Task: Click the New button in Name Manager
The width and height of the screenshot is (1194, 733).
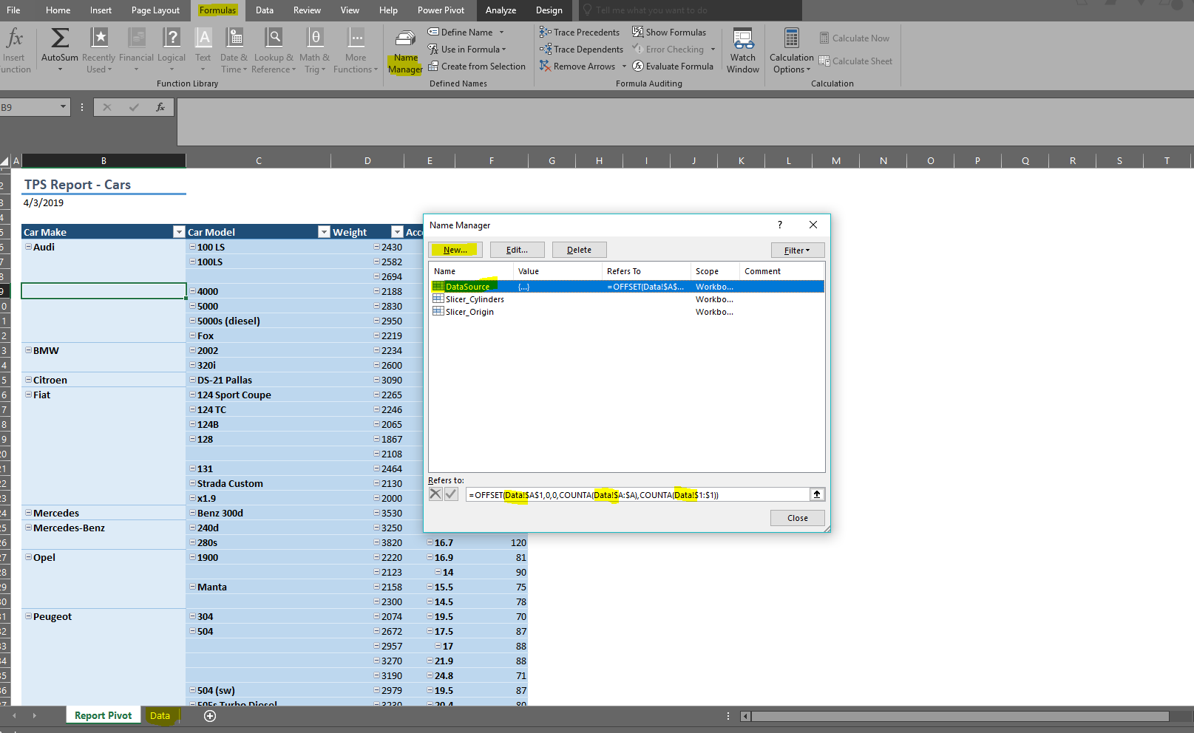Action: click(455, 250)
